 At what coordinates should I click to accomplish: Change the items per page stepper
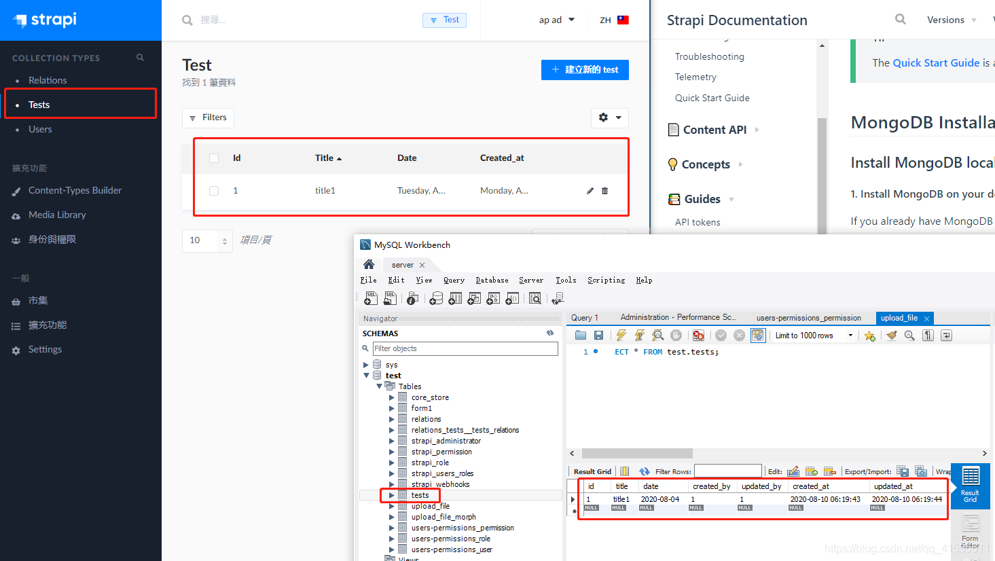(225, 240)
